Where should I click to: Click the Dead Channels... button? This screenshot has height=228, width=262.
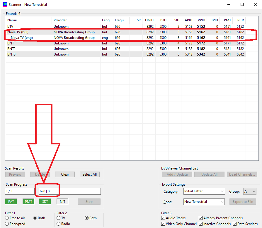click(x=242, y=175)
